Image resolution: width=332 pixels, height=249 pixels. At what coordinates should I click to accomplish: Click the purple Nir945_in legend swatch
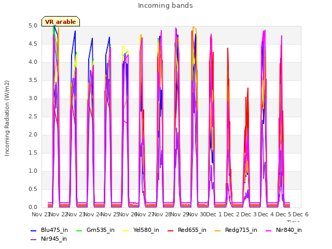tap(33, 240)
